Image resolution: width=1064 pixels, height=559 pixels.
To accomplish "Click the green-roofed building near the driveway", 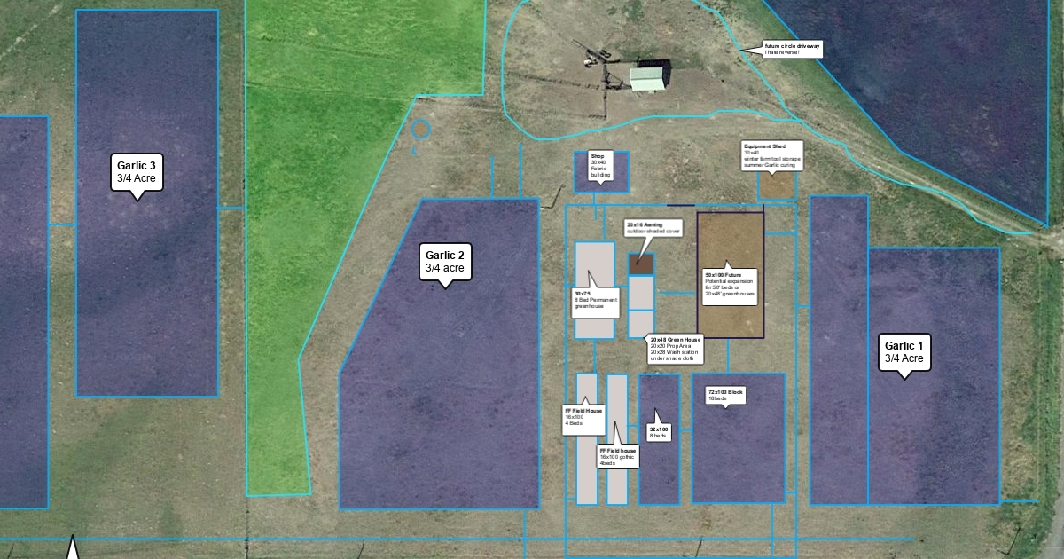I will [650, 78].
